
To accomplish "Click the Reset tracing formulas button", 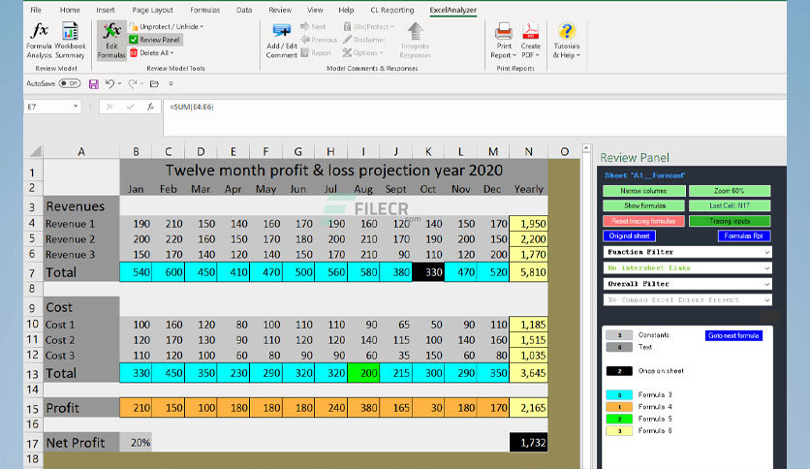I will pos(643,221).
